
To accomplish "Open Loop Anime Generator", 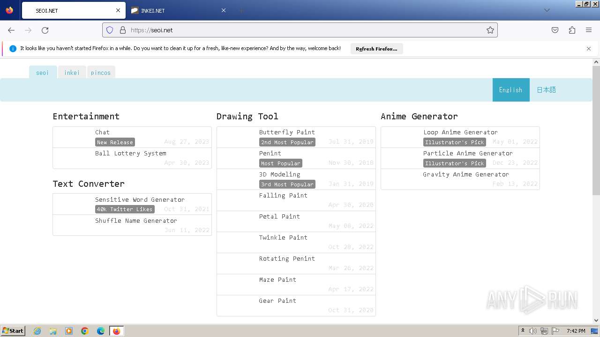I will (460, 137).
